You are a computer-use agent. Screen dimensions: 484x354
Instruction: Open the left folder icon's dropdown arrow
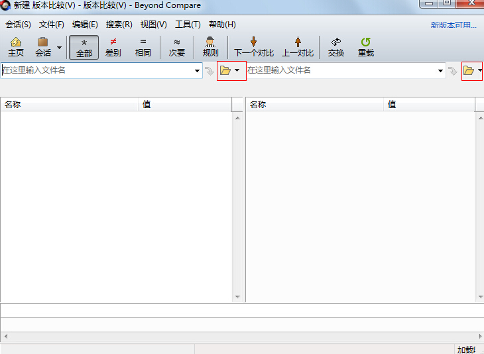coord(237,70)
